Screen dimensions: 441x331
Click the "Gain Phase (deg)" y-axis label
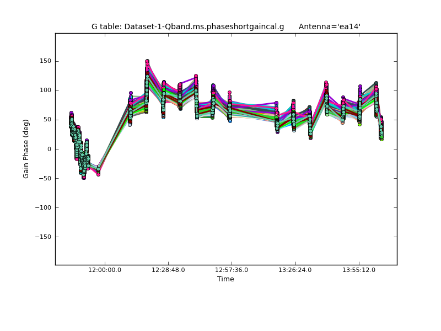[x=26, y=149]
